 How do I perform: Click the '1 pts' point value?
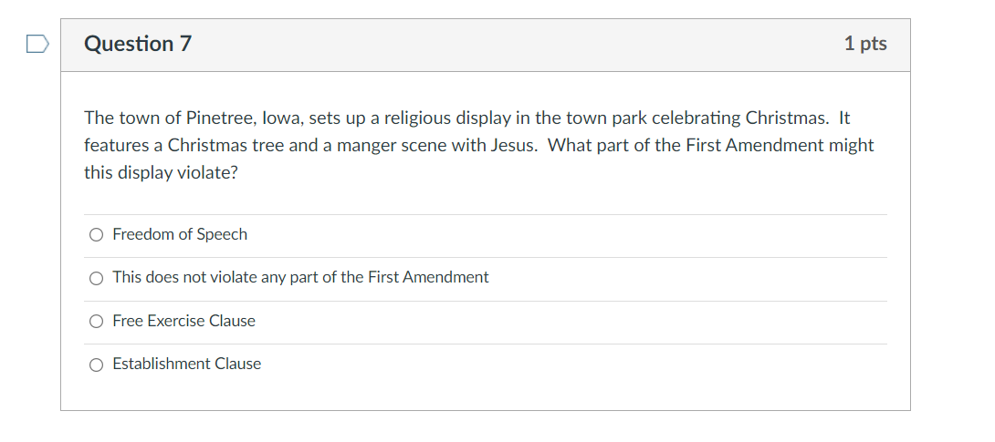tap(865, 44)
